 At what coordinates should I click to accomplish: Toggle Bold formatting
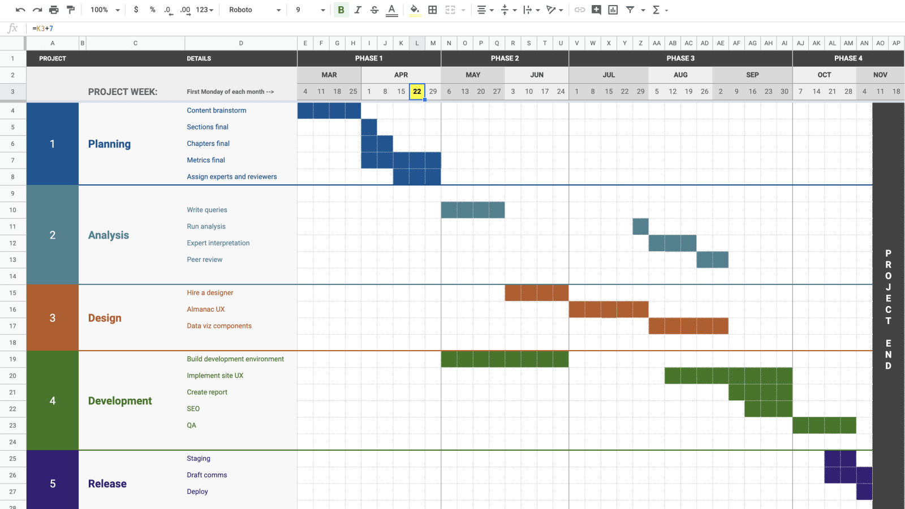341,10
